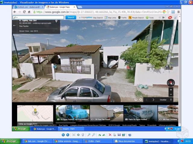Open Patio Só Água Potável thumbnail
The image size is (193, 144).
[141, 113]
